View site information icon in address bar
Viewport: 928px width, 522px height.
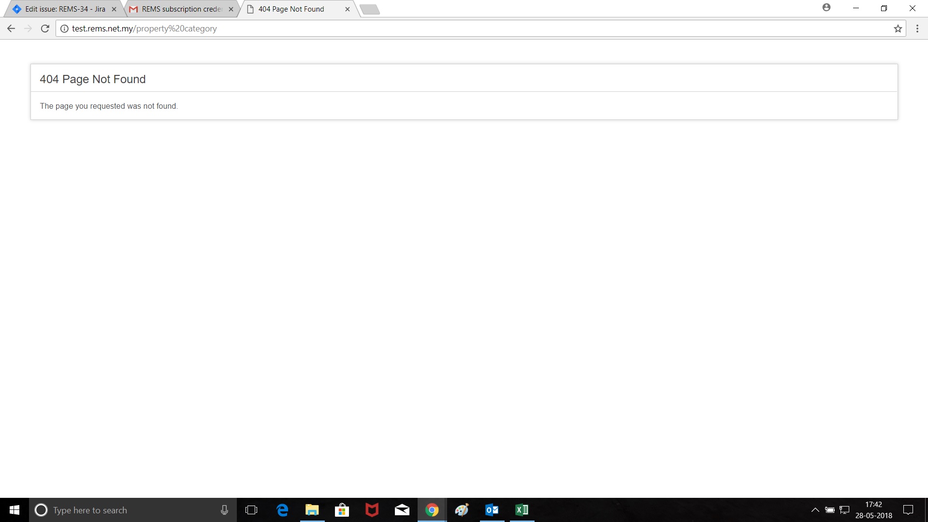coord(64,29)
